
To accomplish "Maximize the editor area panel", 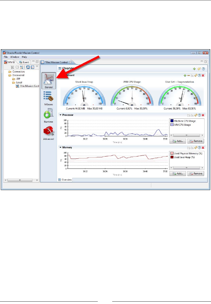I will click(205, 62).
